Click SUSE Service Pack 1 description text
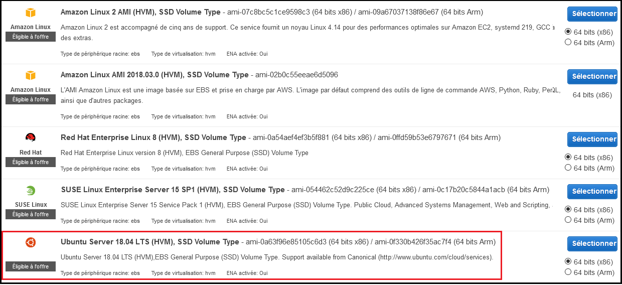 coord(307,205)
